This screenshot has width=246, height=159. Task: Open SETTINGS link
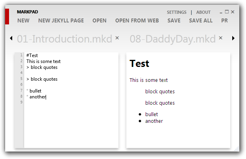click(x=177, y=12)
